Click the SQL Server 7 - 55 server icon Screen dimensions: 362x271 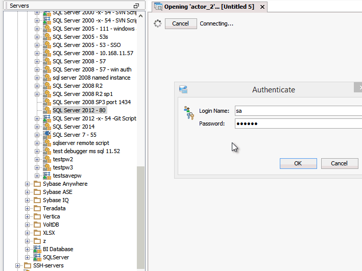[47, 135]
